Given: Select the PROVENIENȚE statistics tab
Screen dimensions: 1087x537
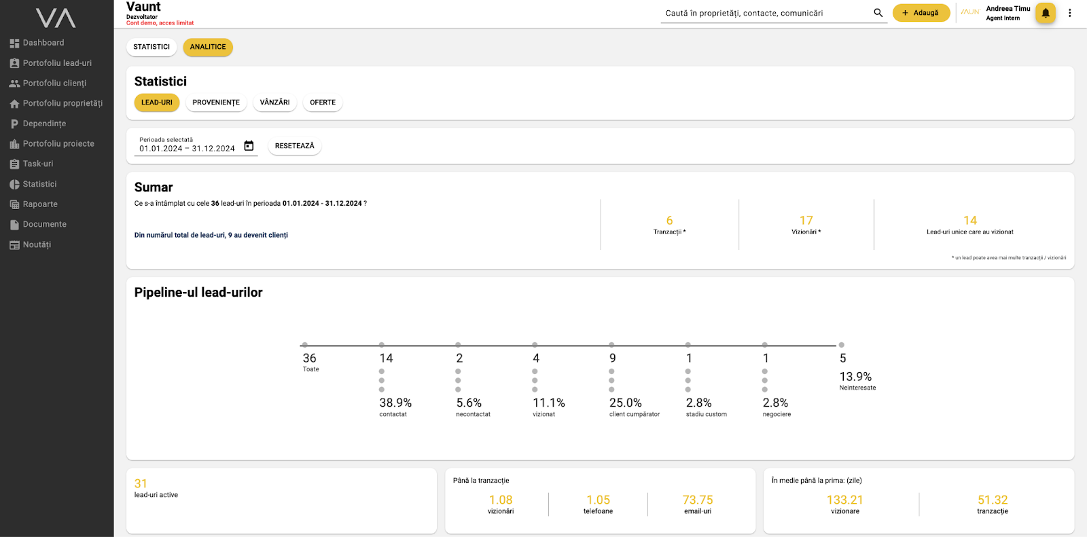Looking at the screenshot, I should point(216,103).
